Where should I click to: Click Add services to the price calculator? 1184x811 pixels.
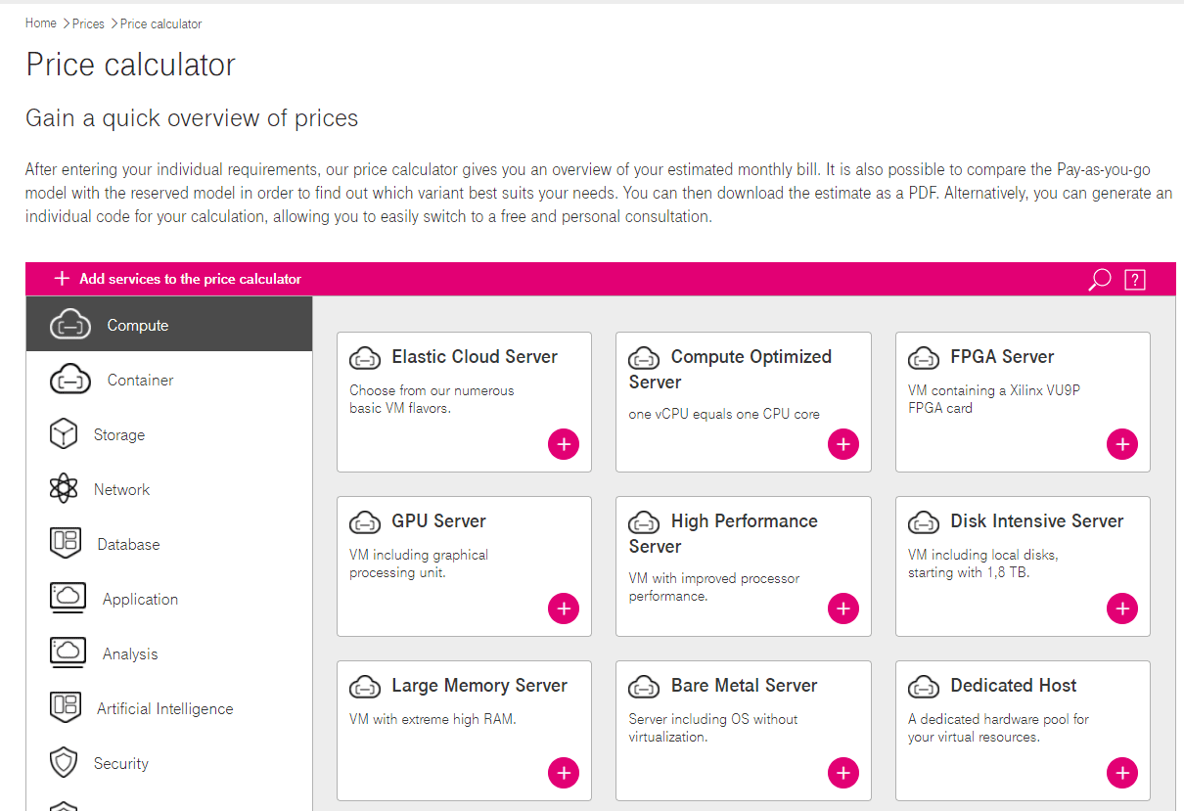(x=191, y=279)
